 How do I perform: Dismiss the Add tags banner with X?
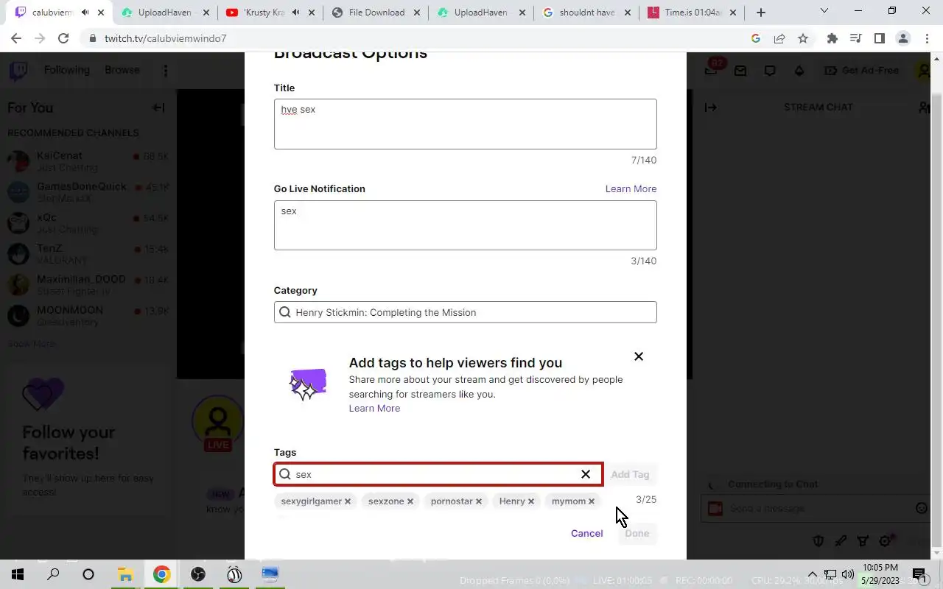(639, 356)
